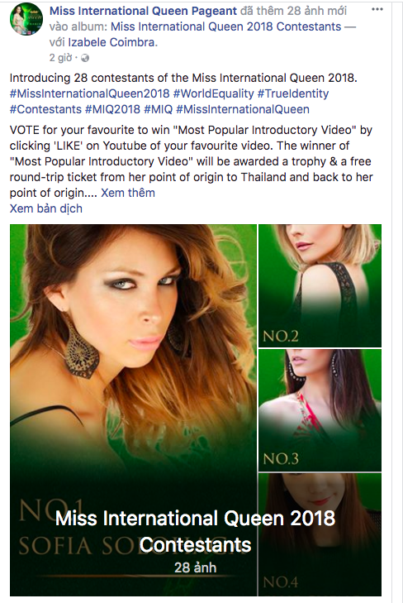Open the NO.4 contestant photo
The width and height of the screenshot is (403, 603).
[x=320, y=534]
